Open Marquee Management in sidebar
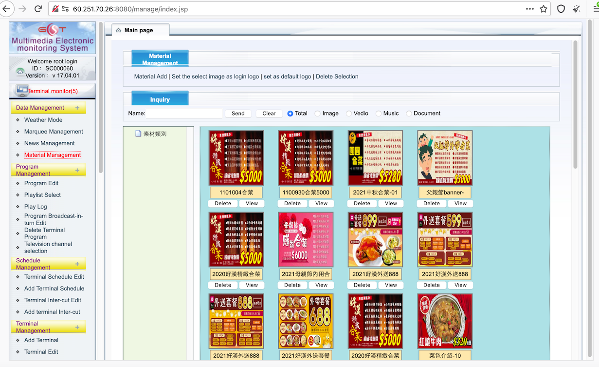This screenshot has height=367, width=599. [54, 132]
